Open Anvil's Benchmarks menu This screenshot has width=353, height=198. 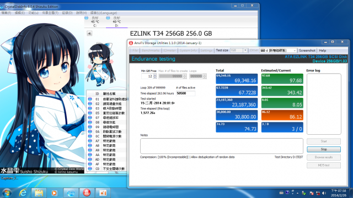click(151, 51)
